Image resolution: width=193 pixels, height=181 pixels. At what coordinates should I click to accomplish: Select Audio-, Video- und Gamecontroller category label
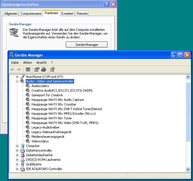[x=50, y=81]
